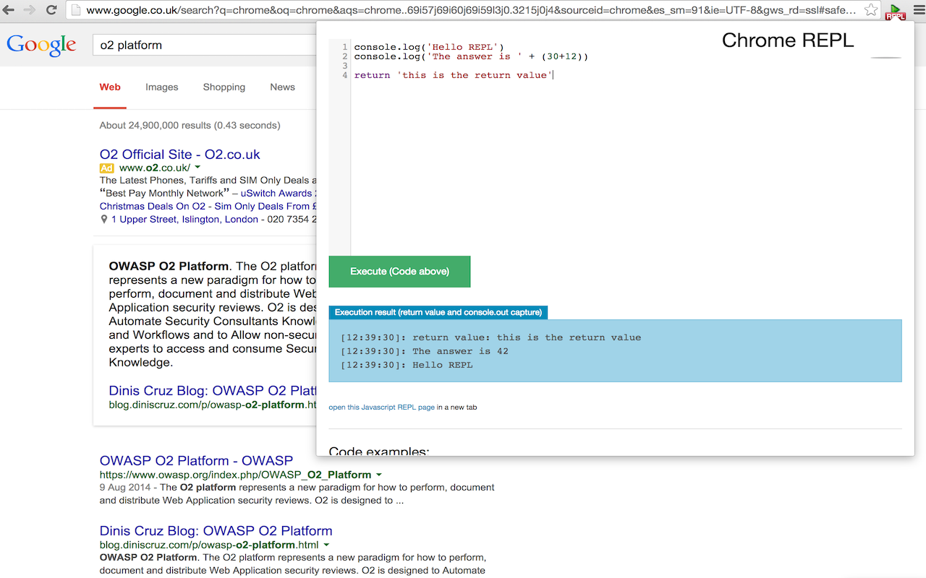Go back to the previous page
The height and width of the screenshot is (578, 926).
[x=9, y=10]
